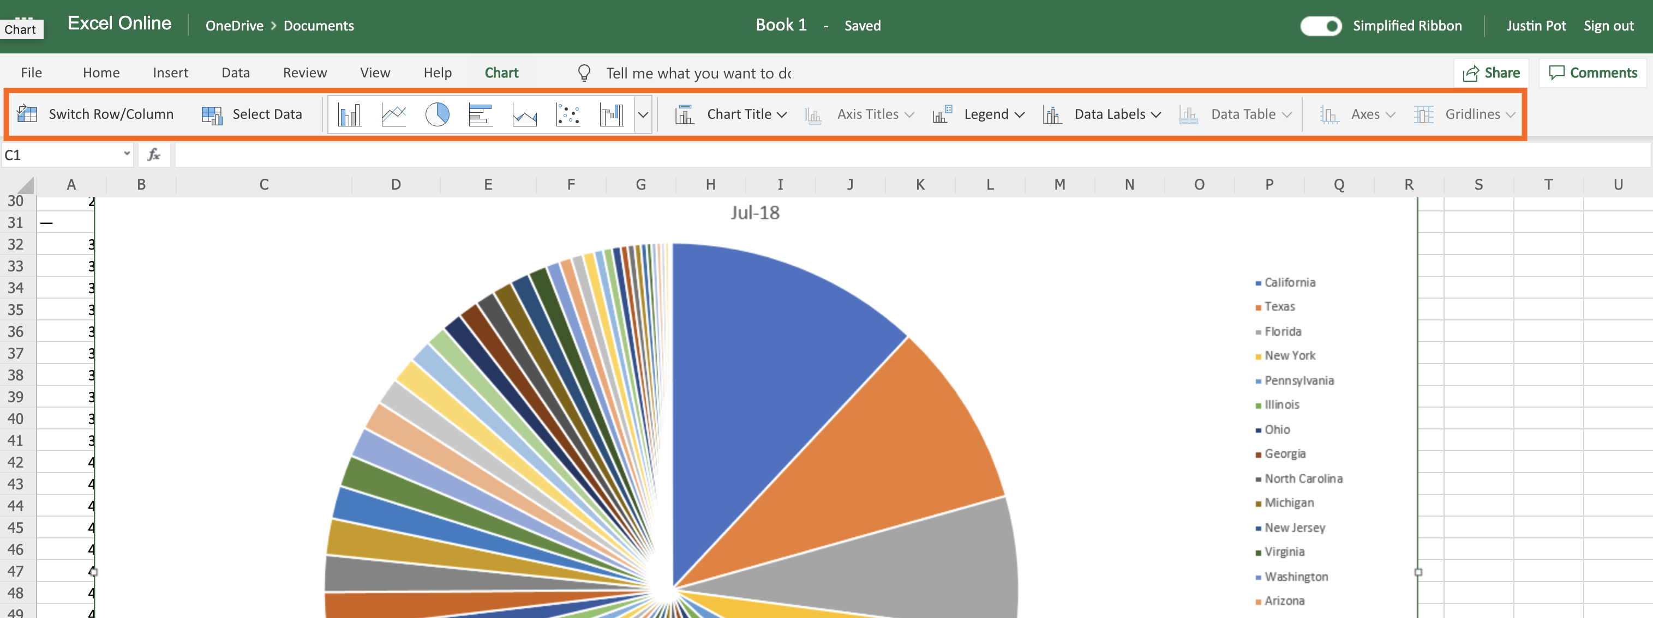Choose the line chart type icon
The width and height of the screenshot is (1653, 618).
click(x=393, y=115)
